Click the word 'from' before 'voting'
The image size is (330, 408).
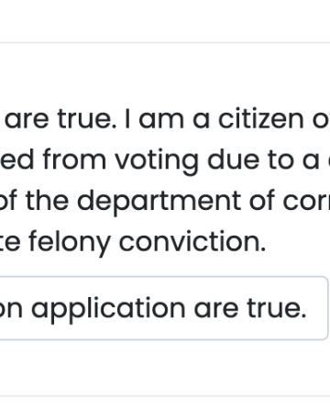pyautogui.click(x=74, y=160)
